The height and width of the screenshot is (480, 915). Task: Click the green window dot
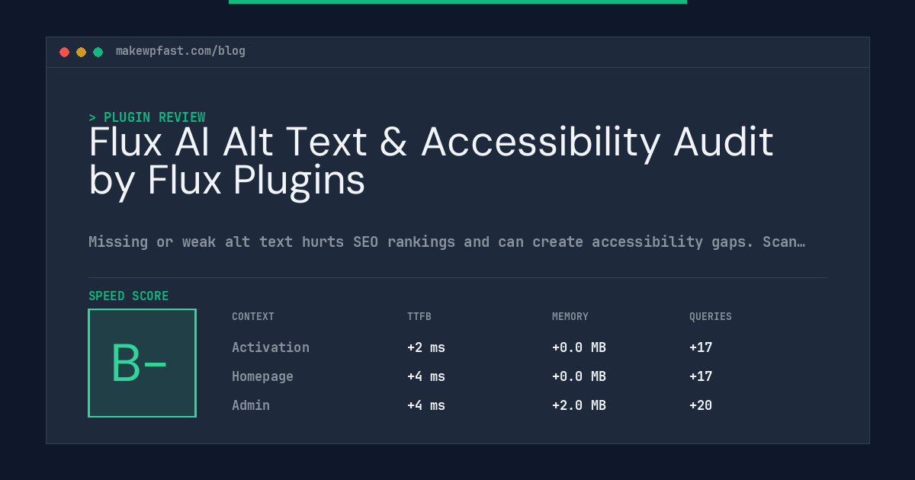point(98,52)
